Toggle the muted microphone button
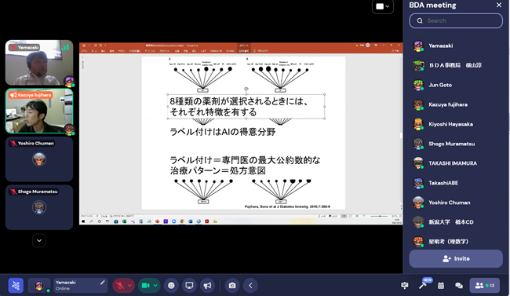510x296 pixels. pos(120,286)
